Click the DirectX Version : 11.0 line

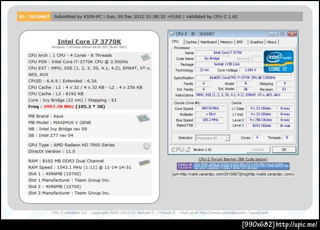click(x=52, y=151)
